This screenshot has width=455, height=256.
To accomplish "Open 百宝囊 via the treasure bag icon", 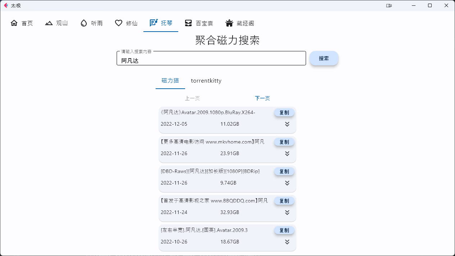I will [188, 23].
